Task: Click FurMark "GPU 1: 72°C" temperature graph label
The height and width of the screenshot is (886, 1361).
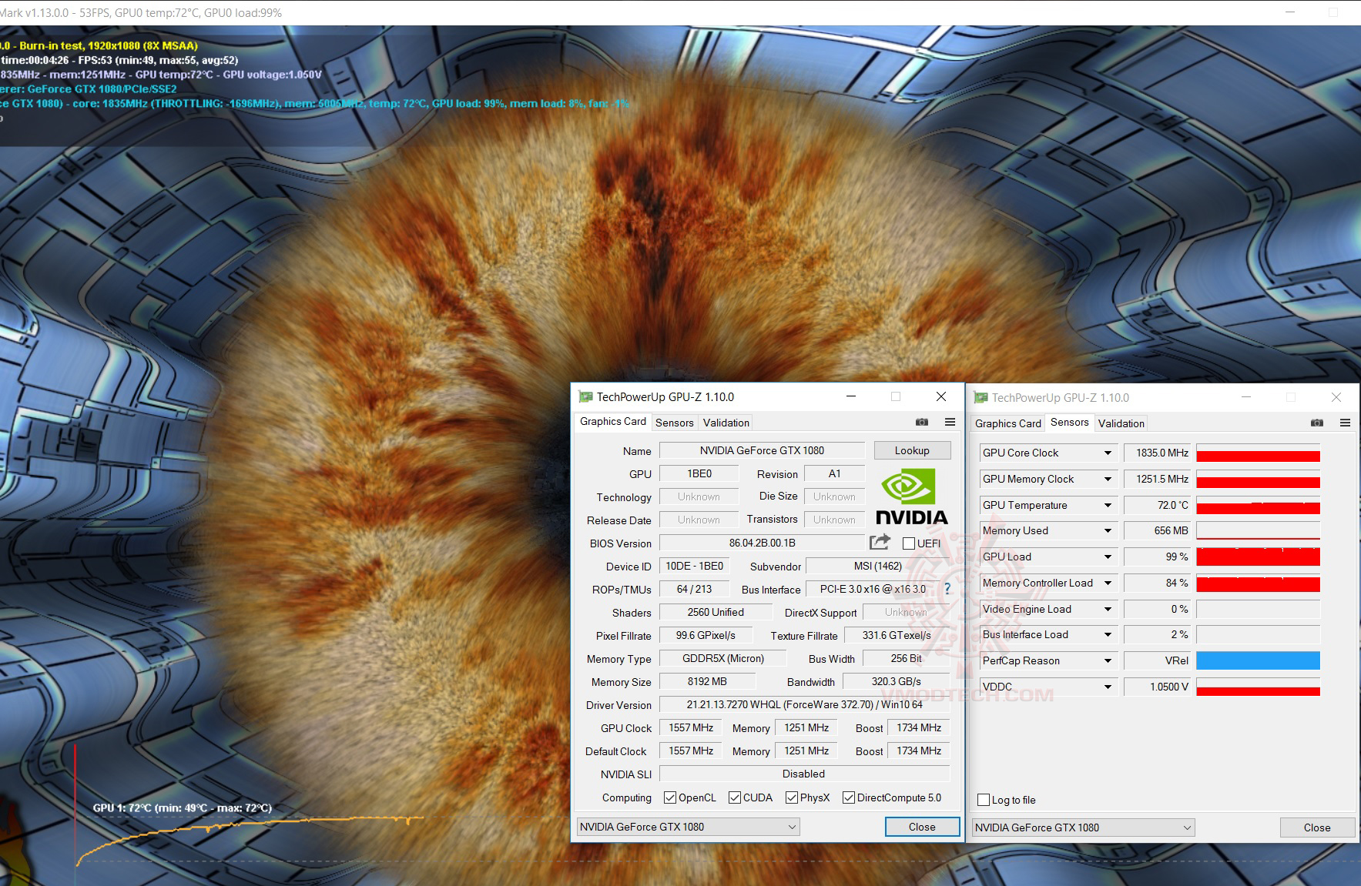Action: 183,807
